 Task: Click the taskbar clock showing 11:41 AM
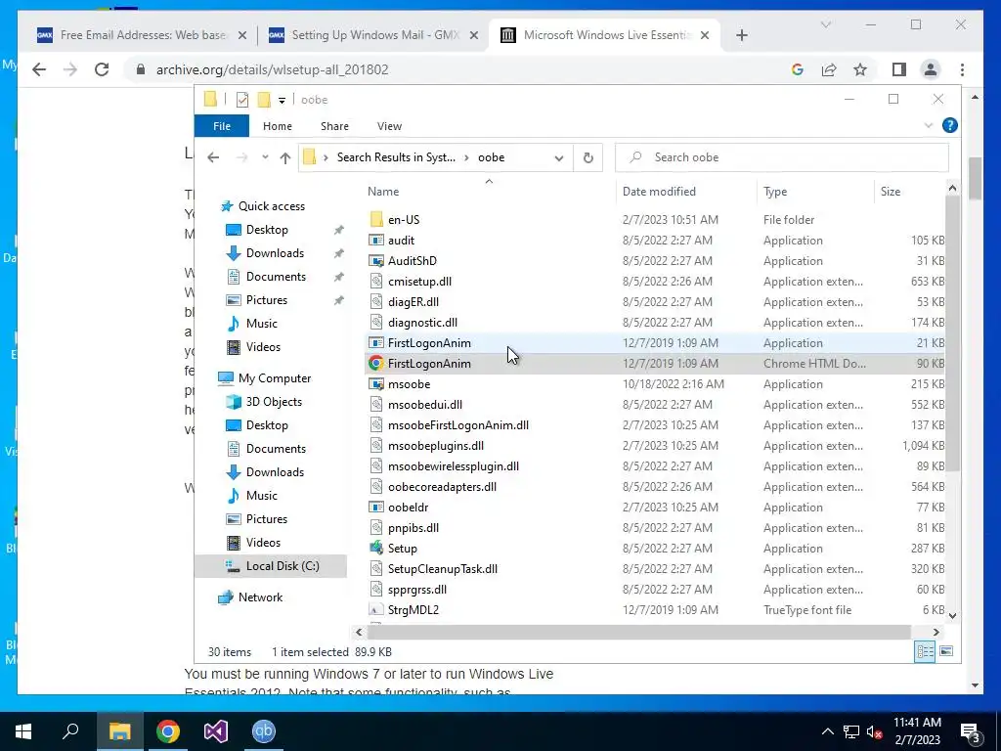[917, 731]
